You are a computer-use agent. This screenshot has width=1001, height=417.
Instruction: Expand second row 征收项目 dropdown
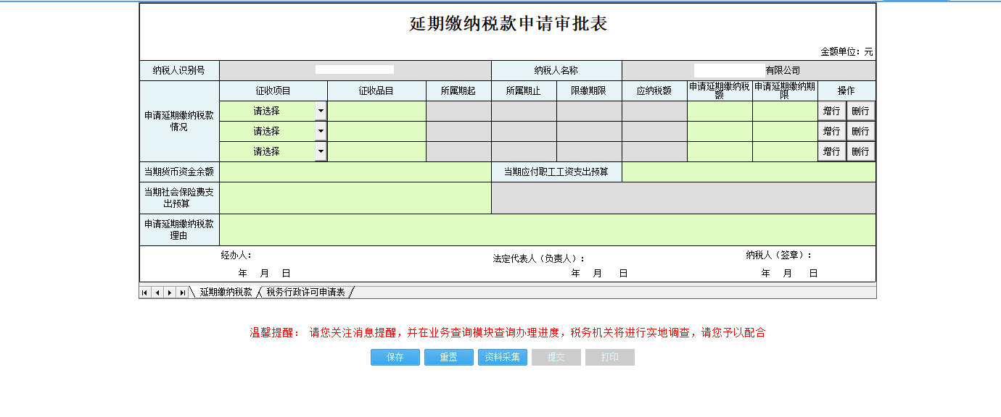(321, 132)
